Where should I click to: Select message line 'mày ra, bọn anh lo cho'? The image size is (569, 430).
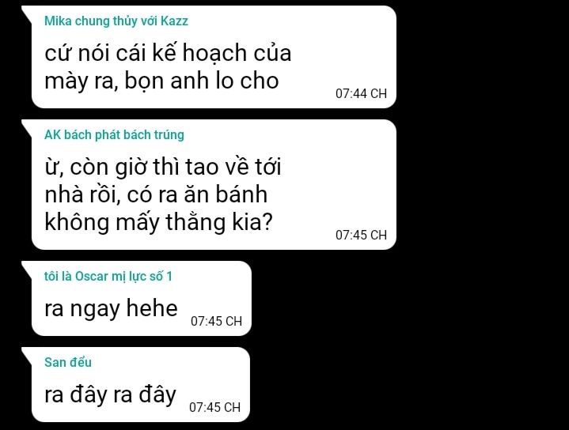[x=161, y=81]
